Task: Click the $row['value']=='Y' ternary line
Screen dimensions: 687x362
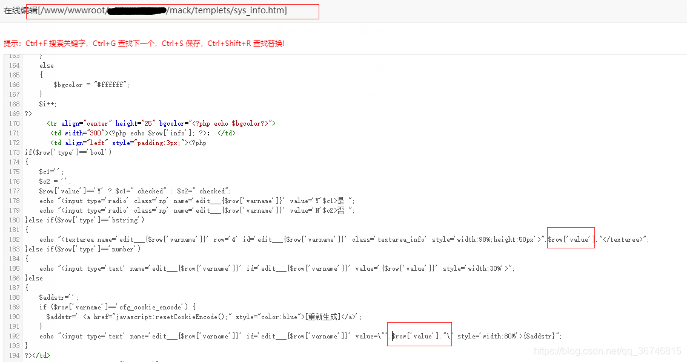Action: (135, 191)
